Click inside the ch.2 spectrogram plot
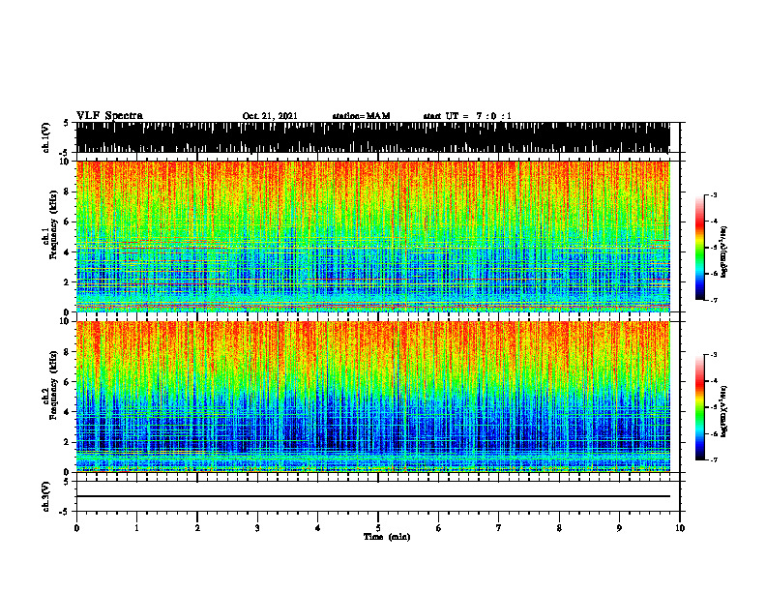The image size is (766, 592). click(x=372, y=397)
